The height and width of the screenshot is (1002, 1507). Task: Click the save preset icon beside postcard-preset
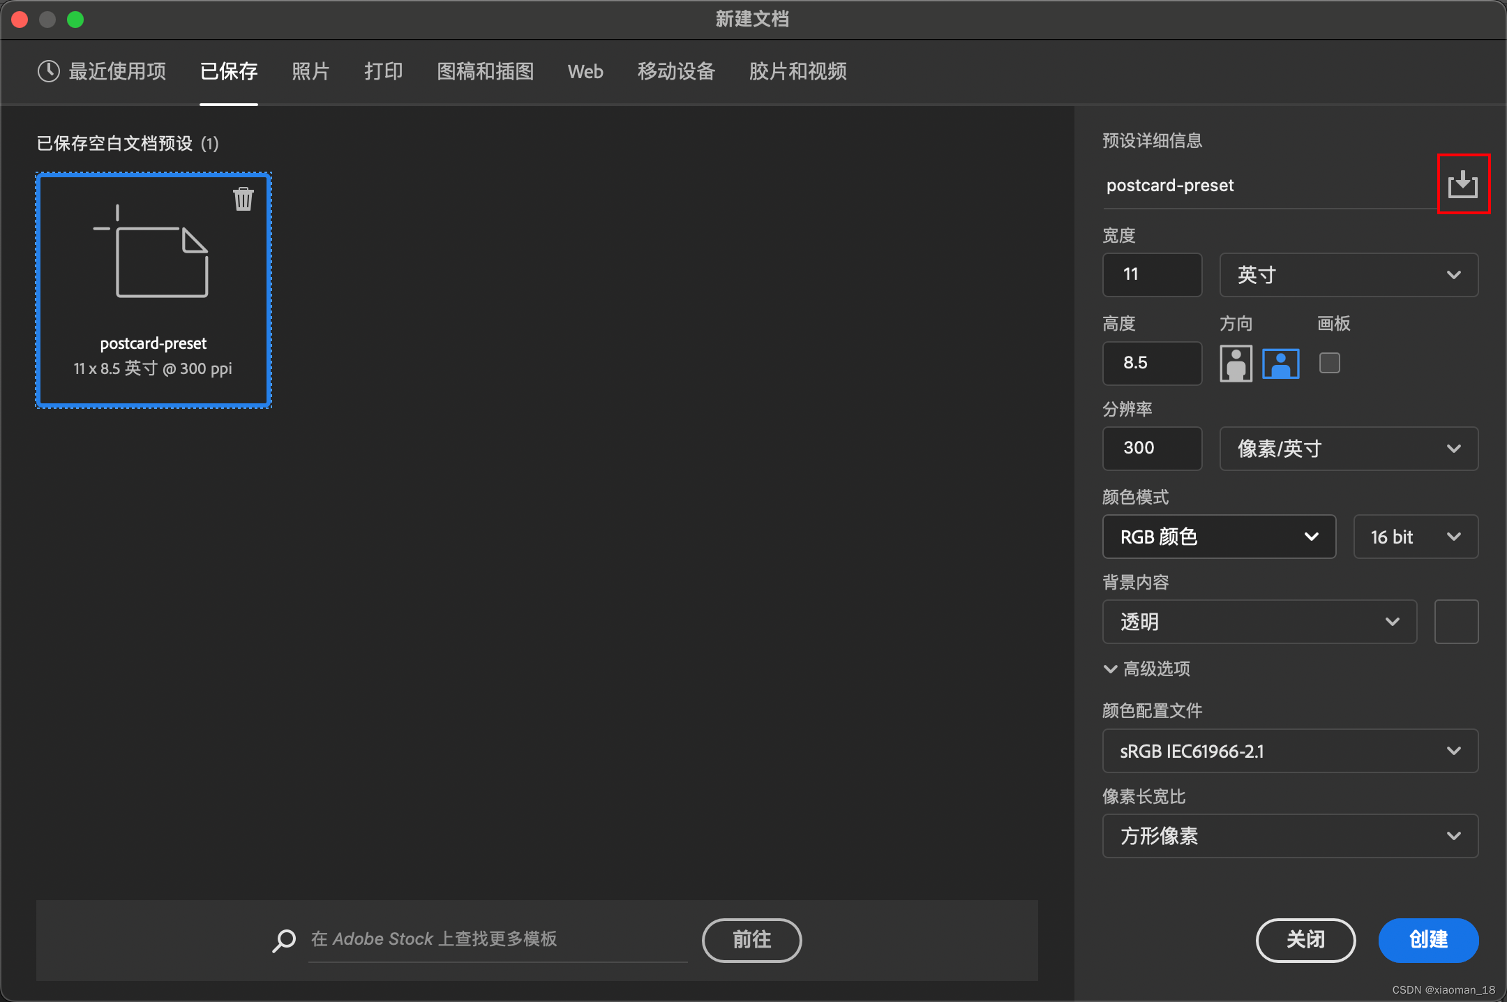coord(1463,184)
